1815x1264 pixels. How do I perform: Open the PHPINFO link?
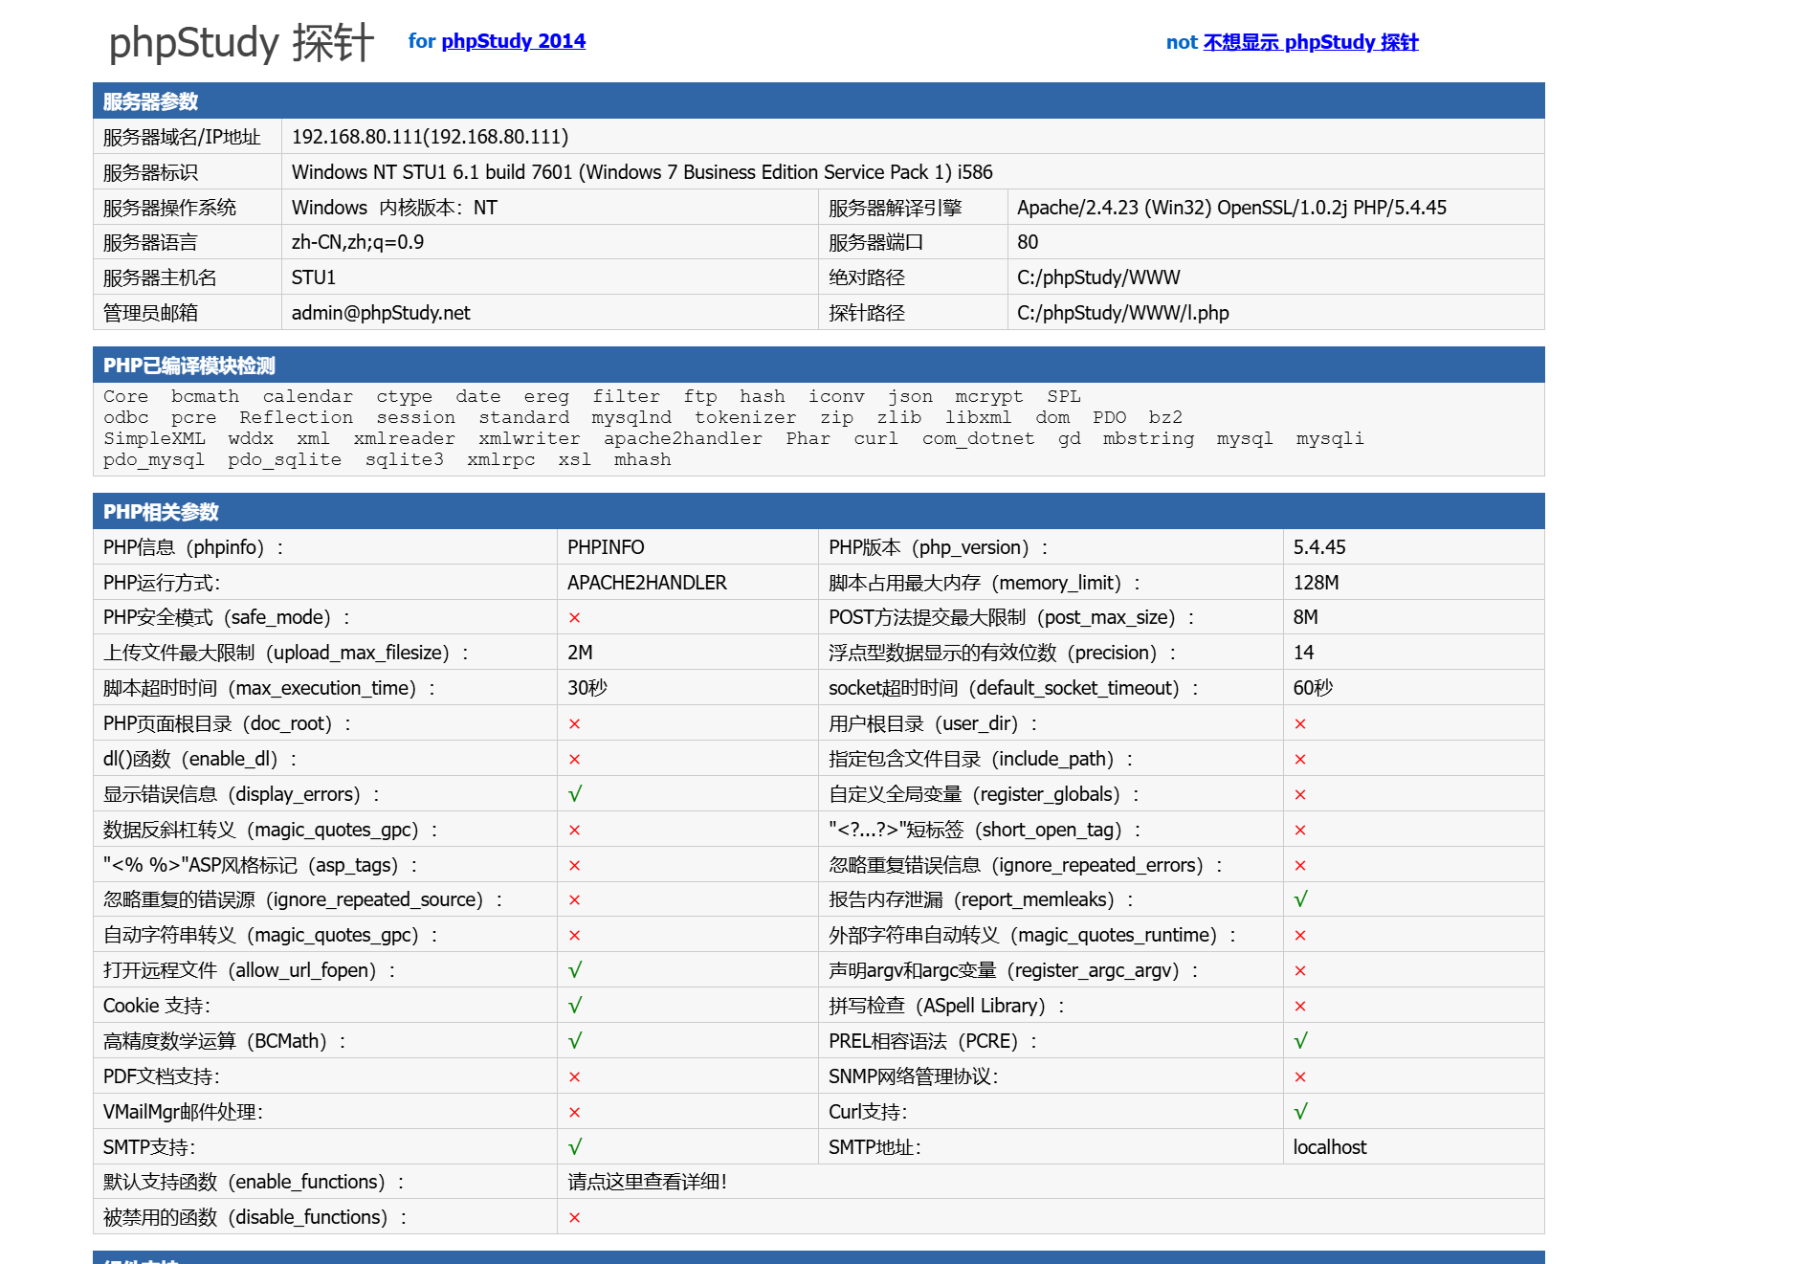(x=606, y=547)
